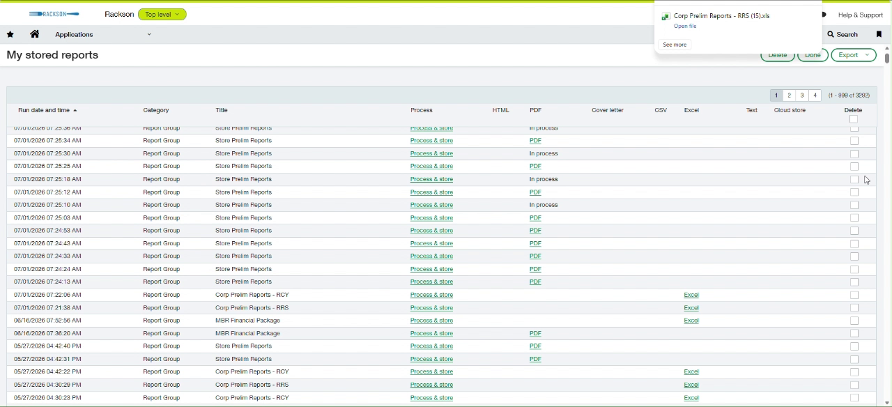Screen dimensions: 892x407
Task: Check delete box for 07/01/2026 07:21:38 AM row
Action: coord(854,308)
